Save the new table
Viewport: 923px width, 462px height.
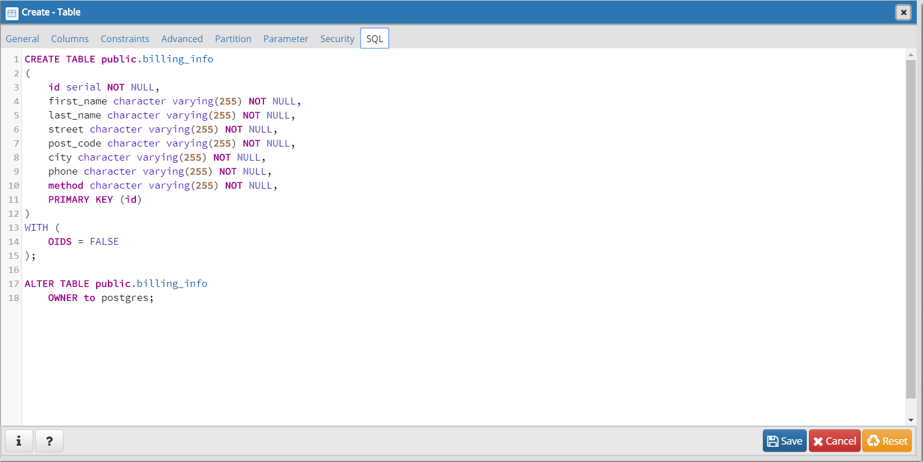click(785, 441)
